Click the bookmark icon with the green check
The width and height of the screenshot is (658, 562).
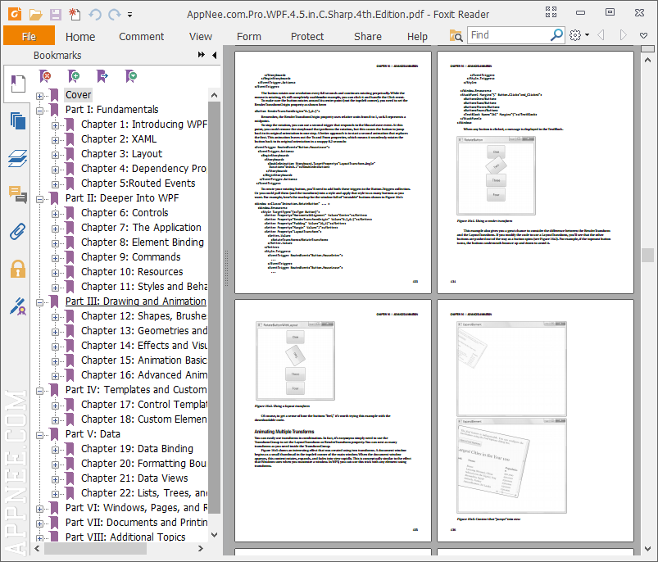coord(131,76)
